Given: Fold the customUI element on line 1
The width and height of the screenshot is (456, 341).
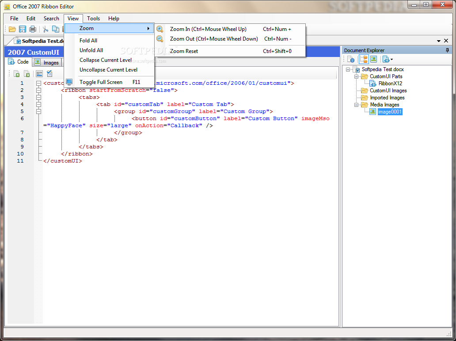Looking at the screenshot, I should pyautogui.click(x=39, y=83).
